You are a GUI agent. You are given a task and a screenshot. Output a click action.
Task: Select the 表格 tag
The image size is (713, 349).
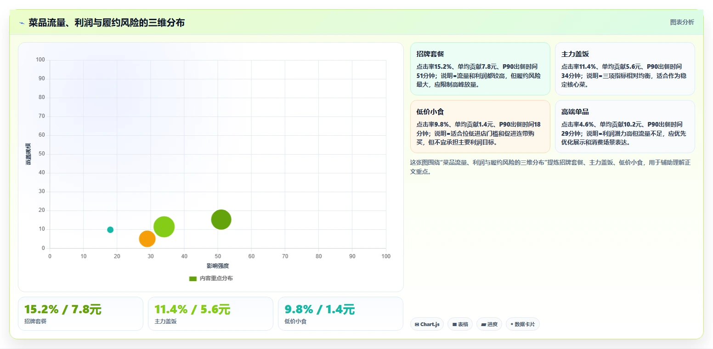pos(460,324)
